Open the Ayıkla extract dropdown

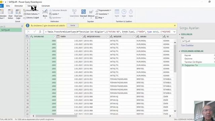(x=54, y=14)
